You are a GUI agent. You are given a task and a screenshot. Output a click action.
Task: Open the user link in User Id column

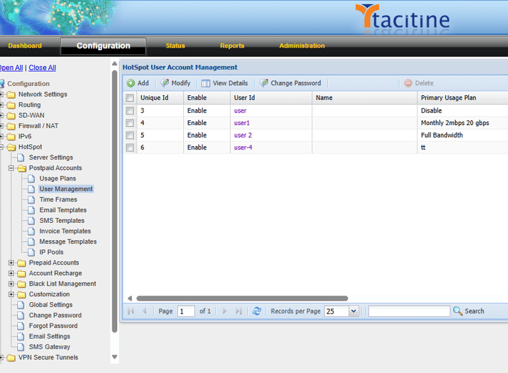(240, 110)
